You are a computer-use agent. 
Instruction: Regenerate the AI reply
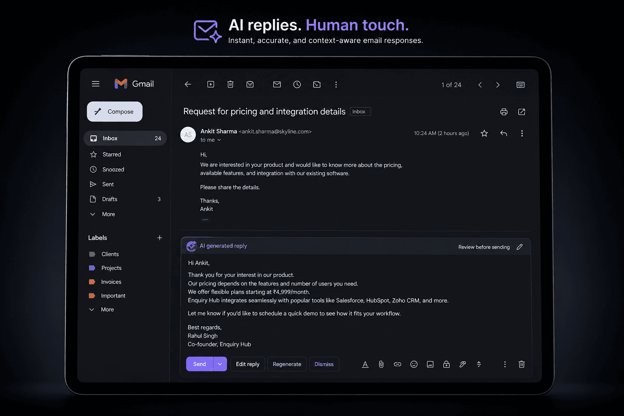click(287, 364)
